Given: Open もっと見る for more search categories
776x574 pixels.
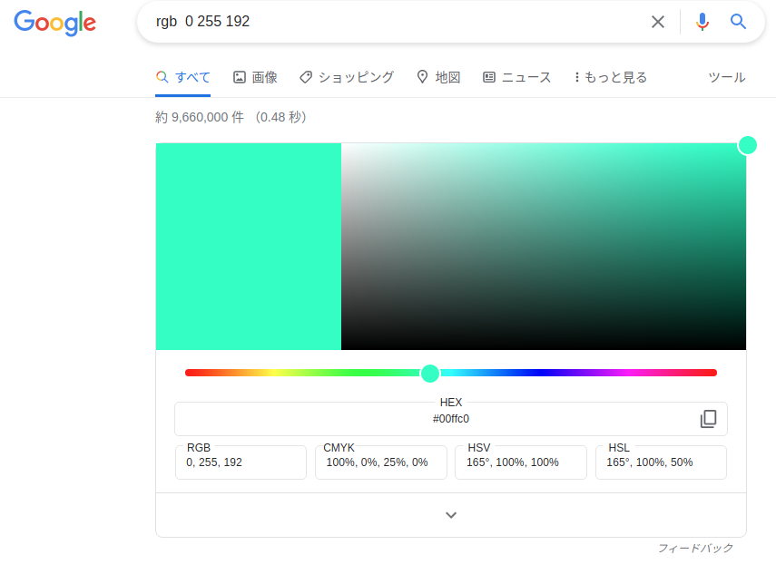Looking at the screenshot, I should coord(610,77).
